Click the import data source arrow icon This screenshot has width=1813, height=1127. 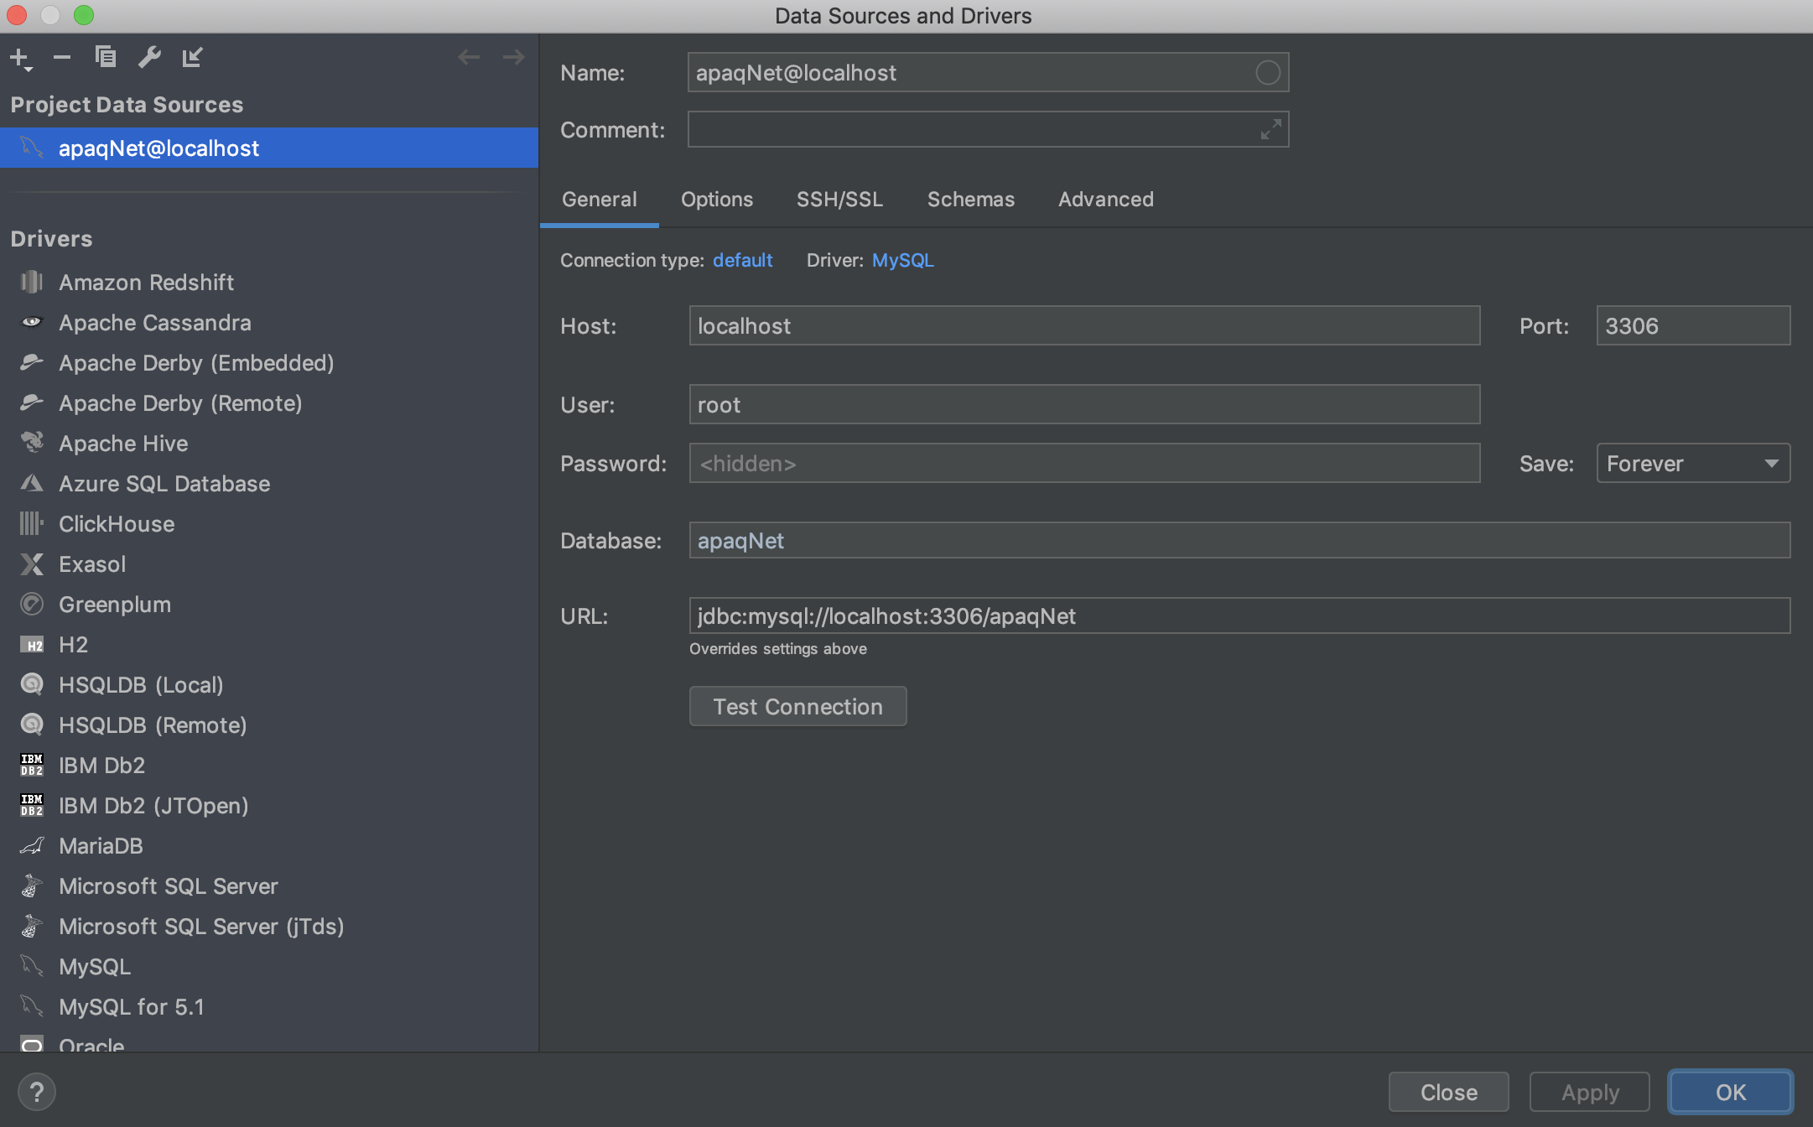[x=192, y=57]
